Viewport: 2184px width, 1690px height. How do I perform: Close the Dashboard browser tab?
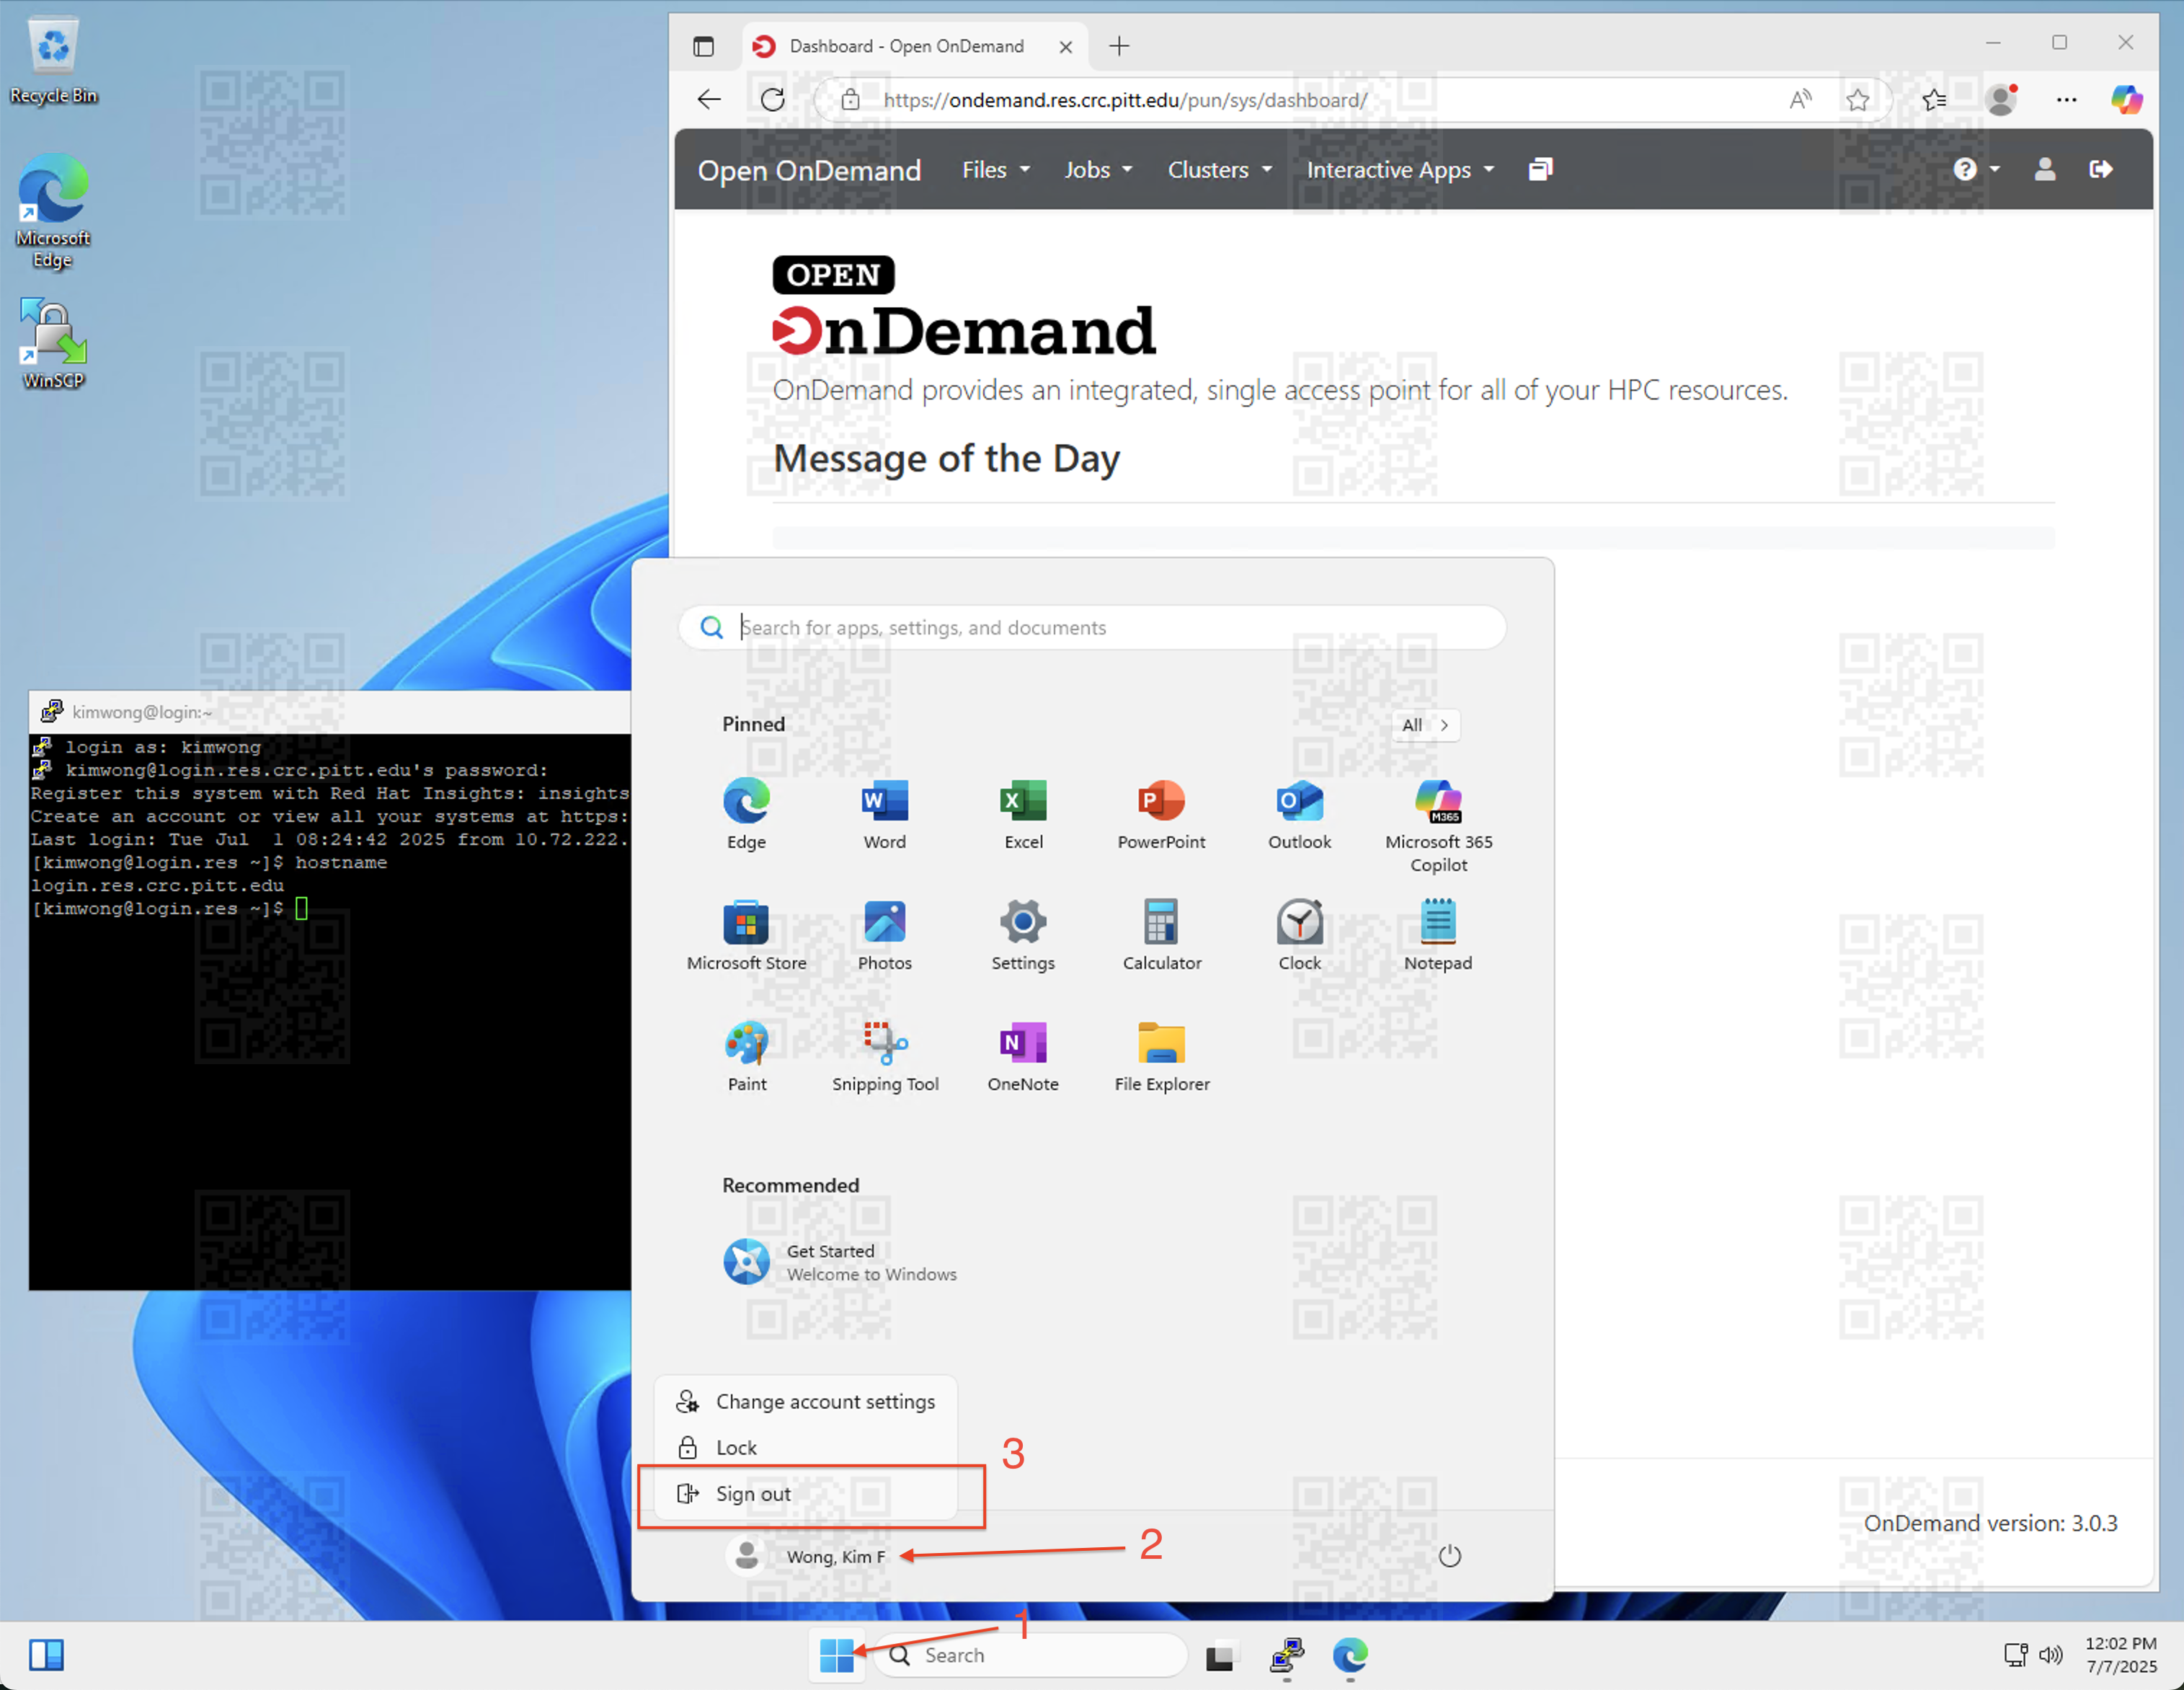click(1065, 46)
